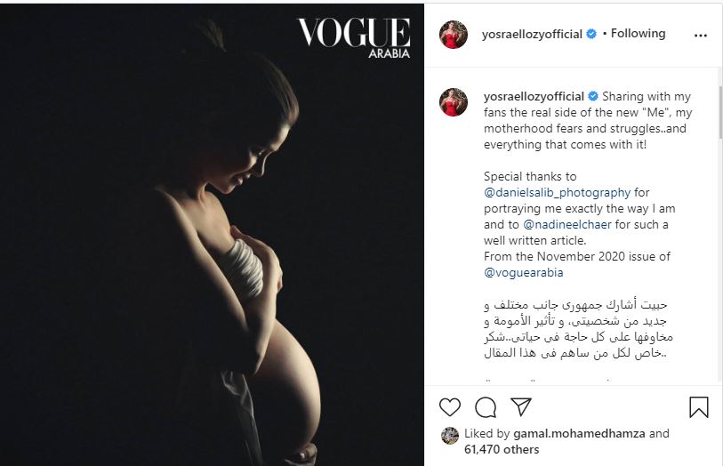Image resolution: width=723 pixels, height=466 pixels.
Task: Click the verified badge in the caption
Action: pyautogui.click(x=593, y=96)
